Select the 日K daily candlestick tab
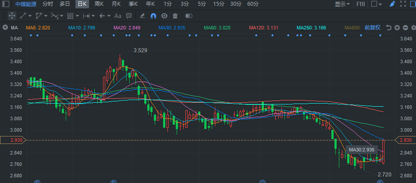The height and width of the screenshot is (183, 416). pos(82,4)
